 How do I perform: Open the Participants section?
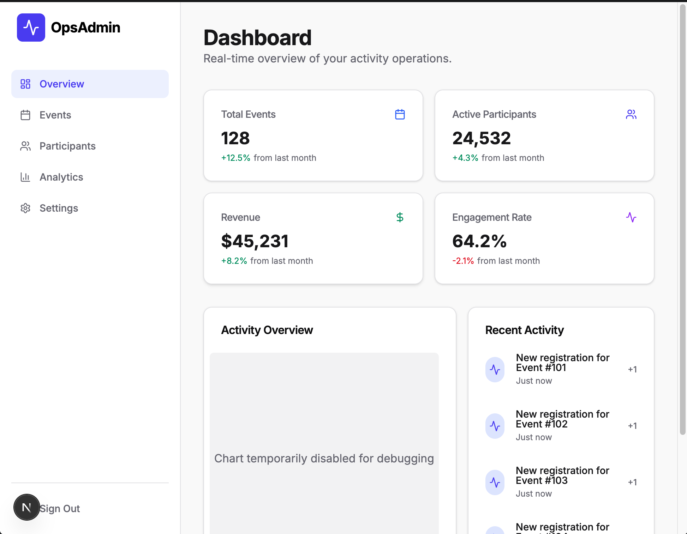67,146
